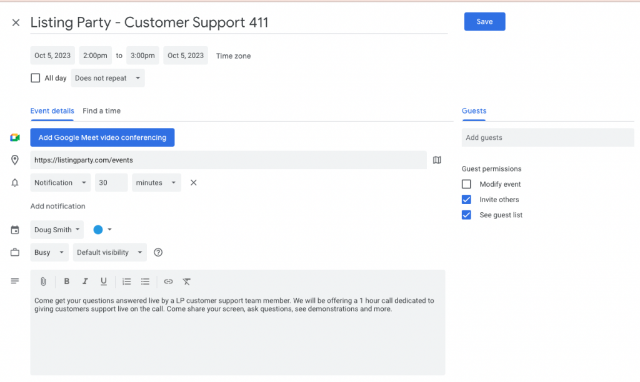This screenshot has height=382, width=640.
Task: Click the Google Meet camera icon
Action: [15, 137]
